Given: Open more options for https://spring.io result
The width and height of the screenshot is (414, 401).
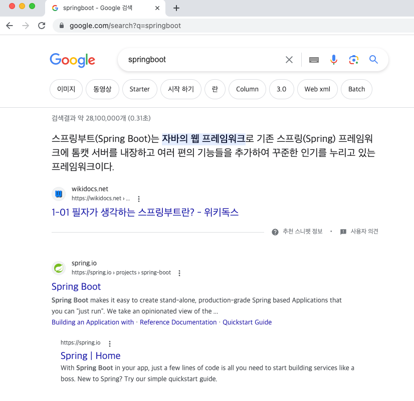Looking at the screenshot, I should pyautogui.click(x=110, y=343).
